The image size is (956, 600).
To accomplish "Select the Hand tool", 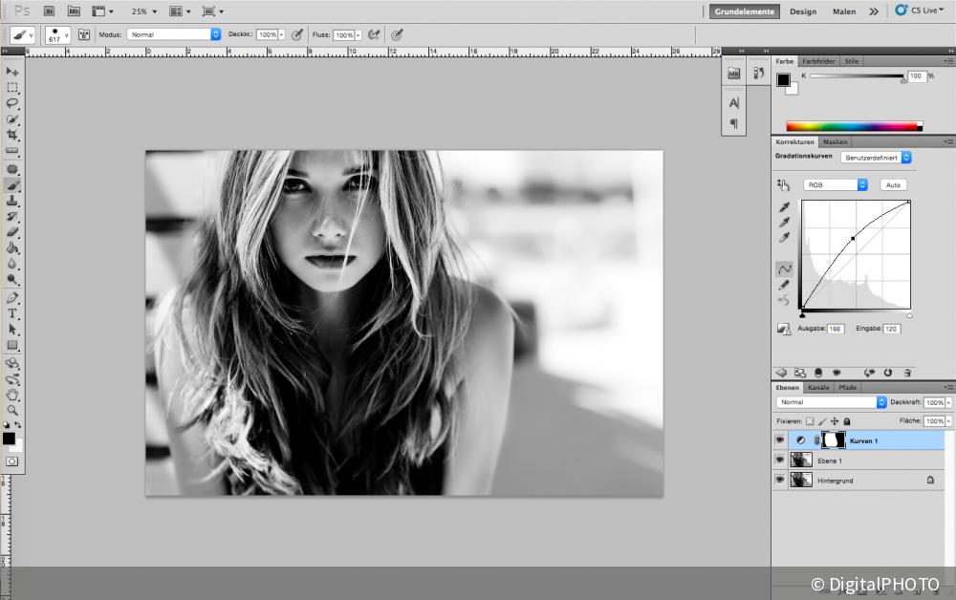I will coord(12,394).
